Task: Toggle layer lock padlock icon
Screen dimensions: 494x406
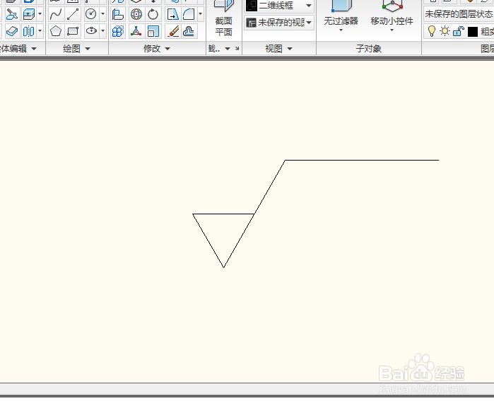Action: coord(459,31)
